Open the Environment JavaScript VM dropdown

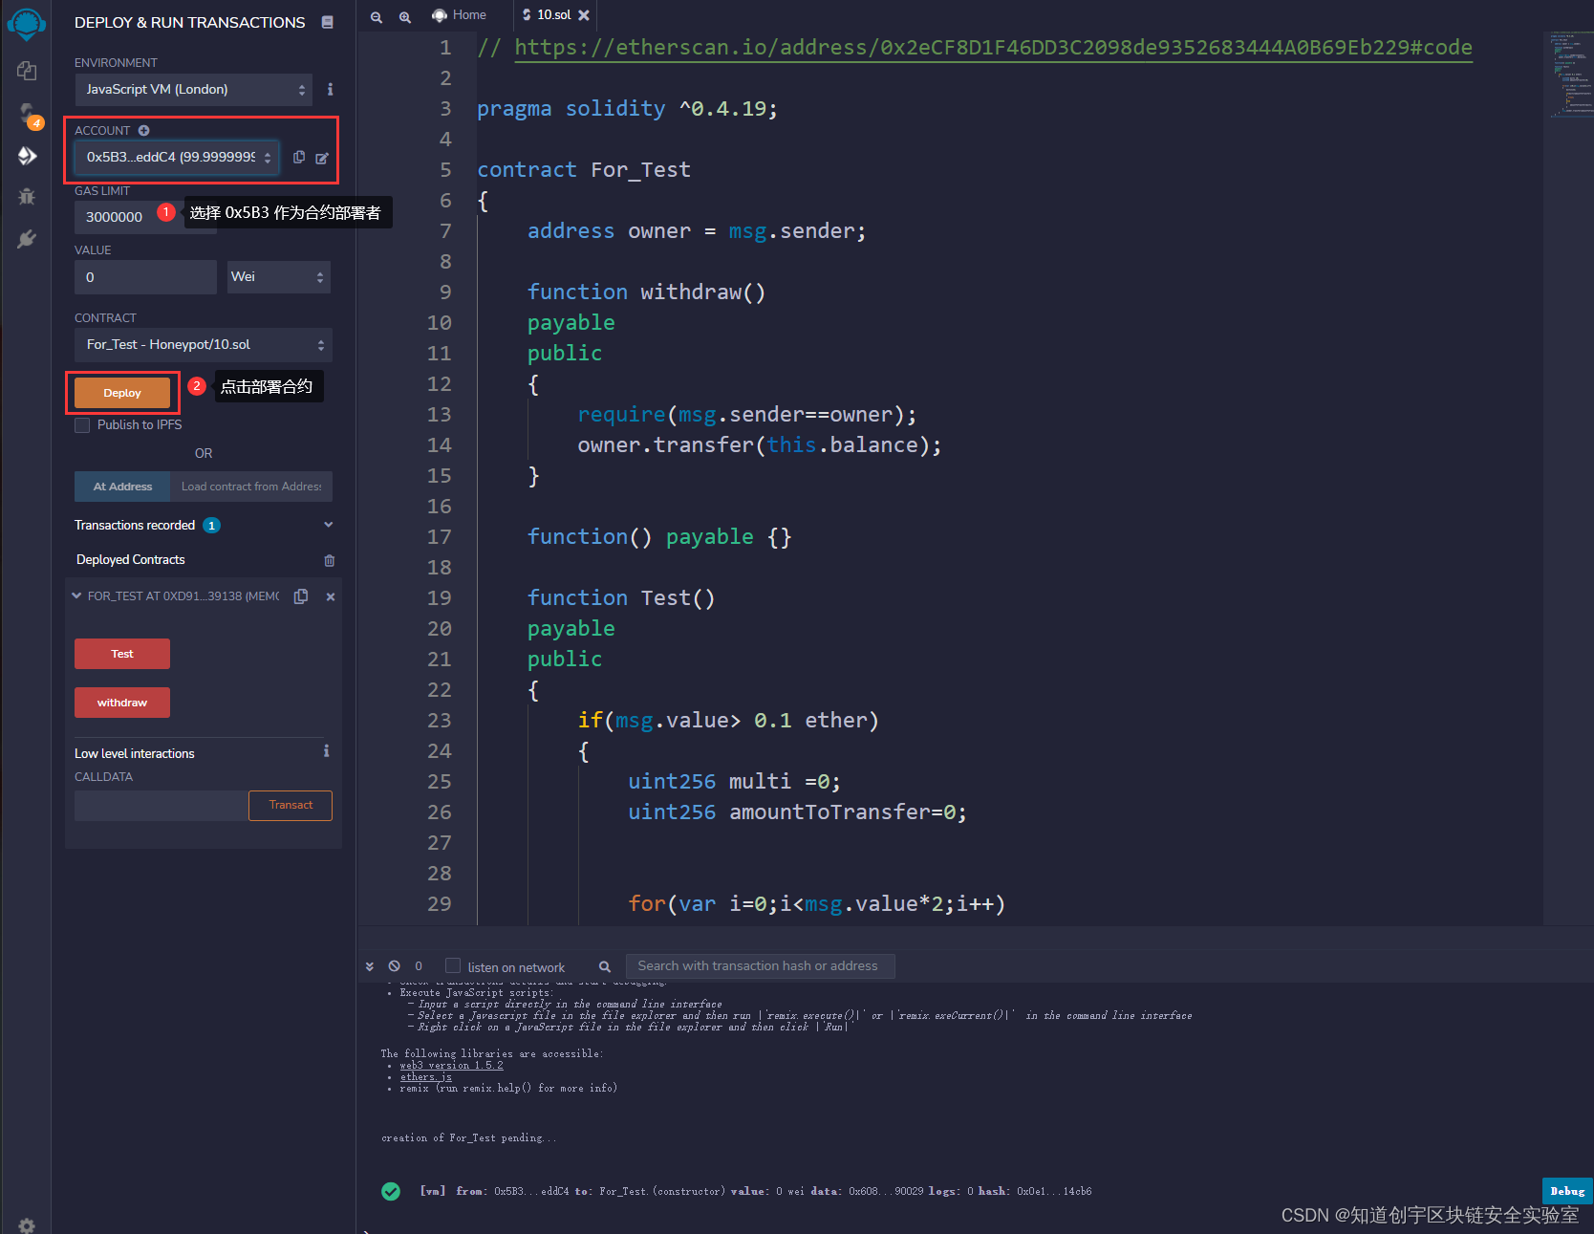tap(194, 90)
